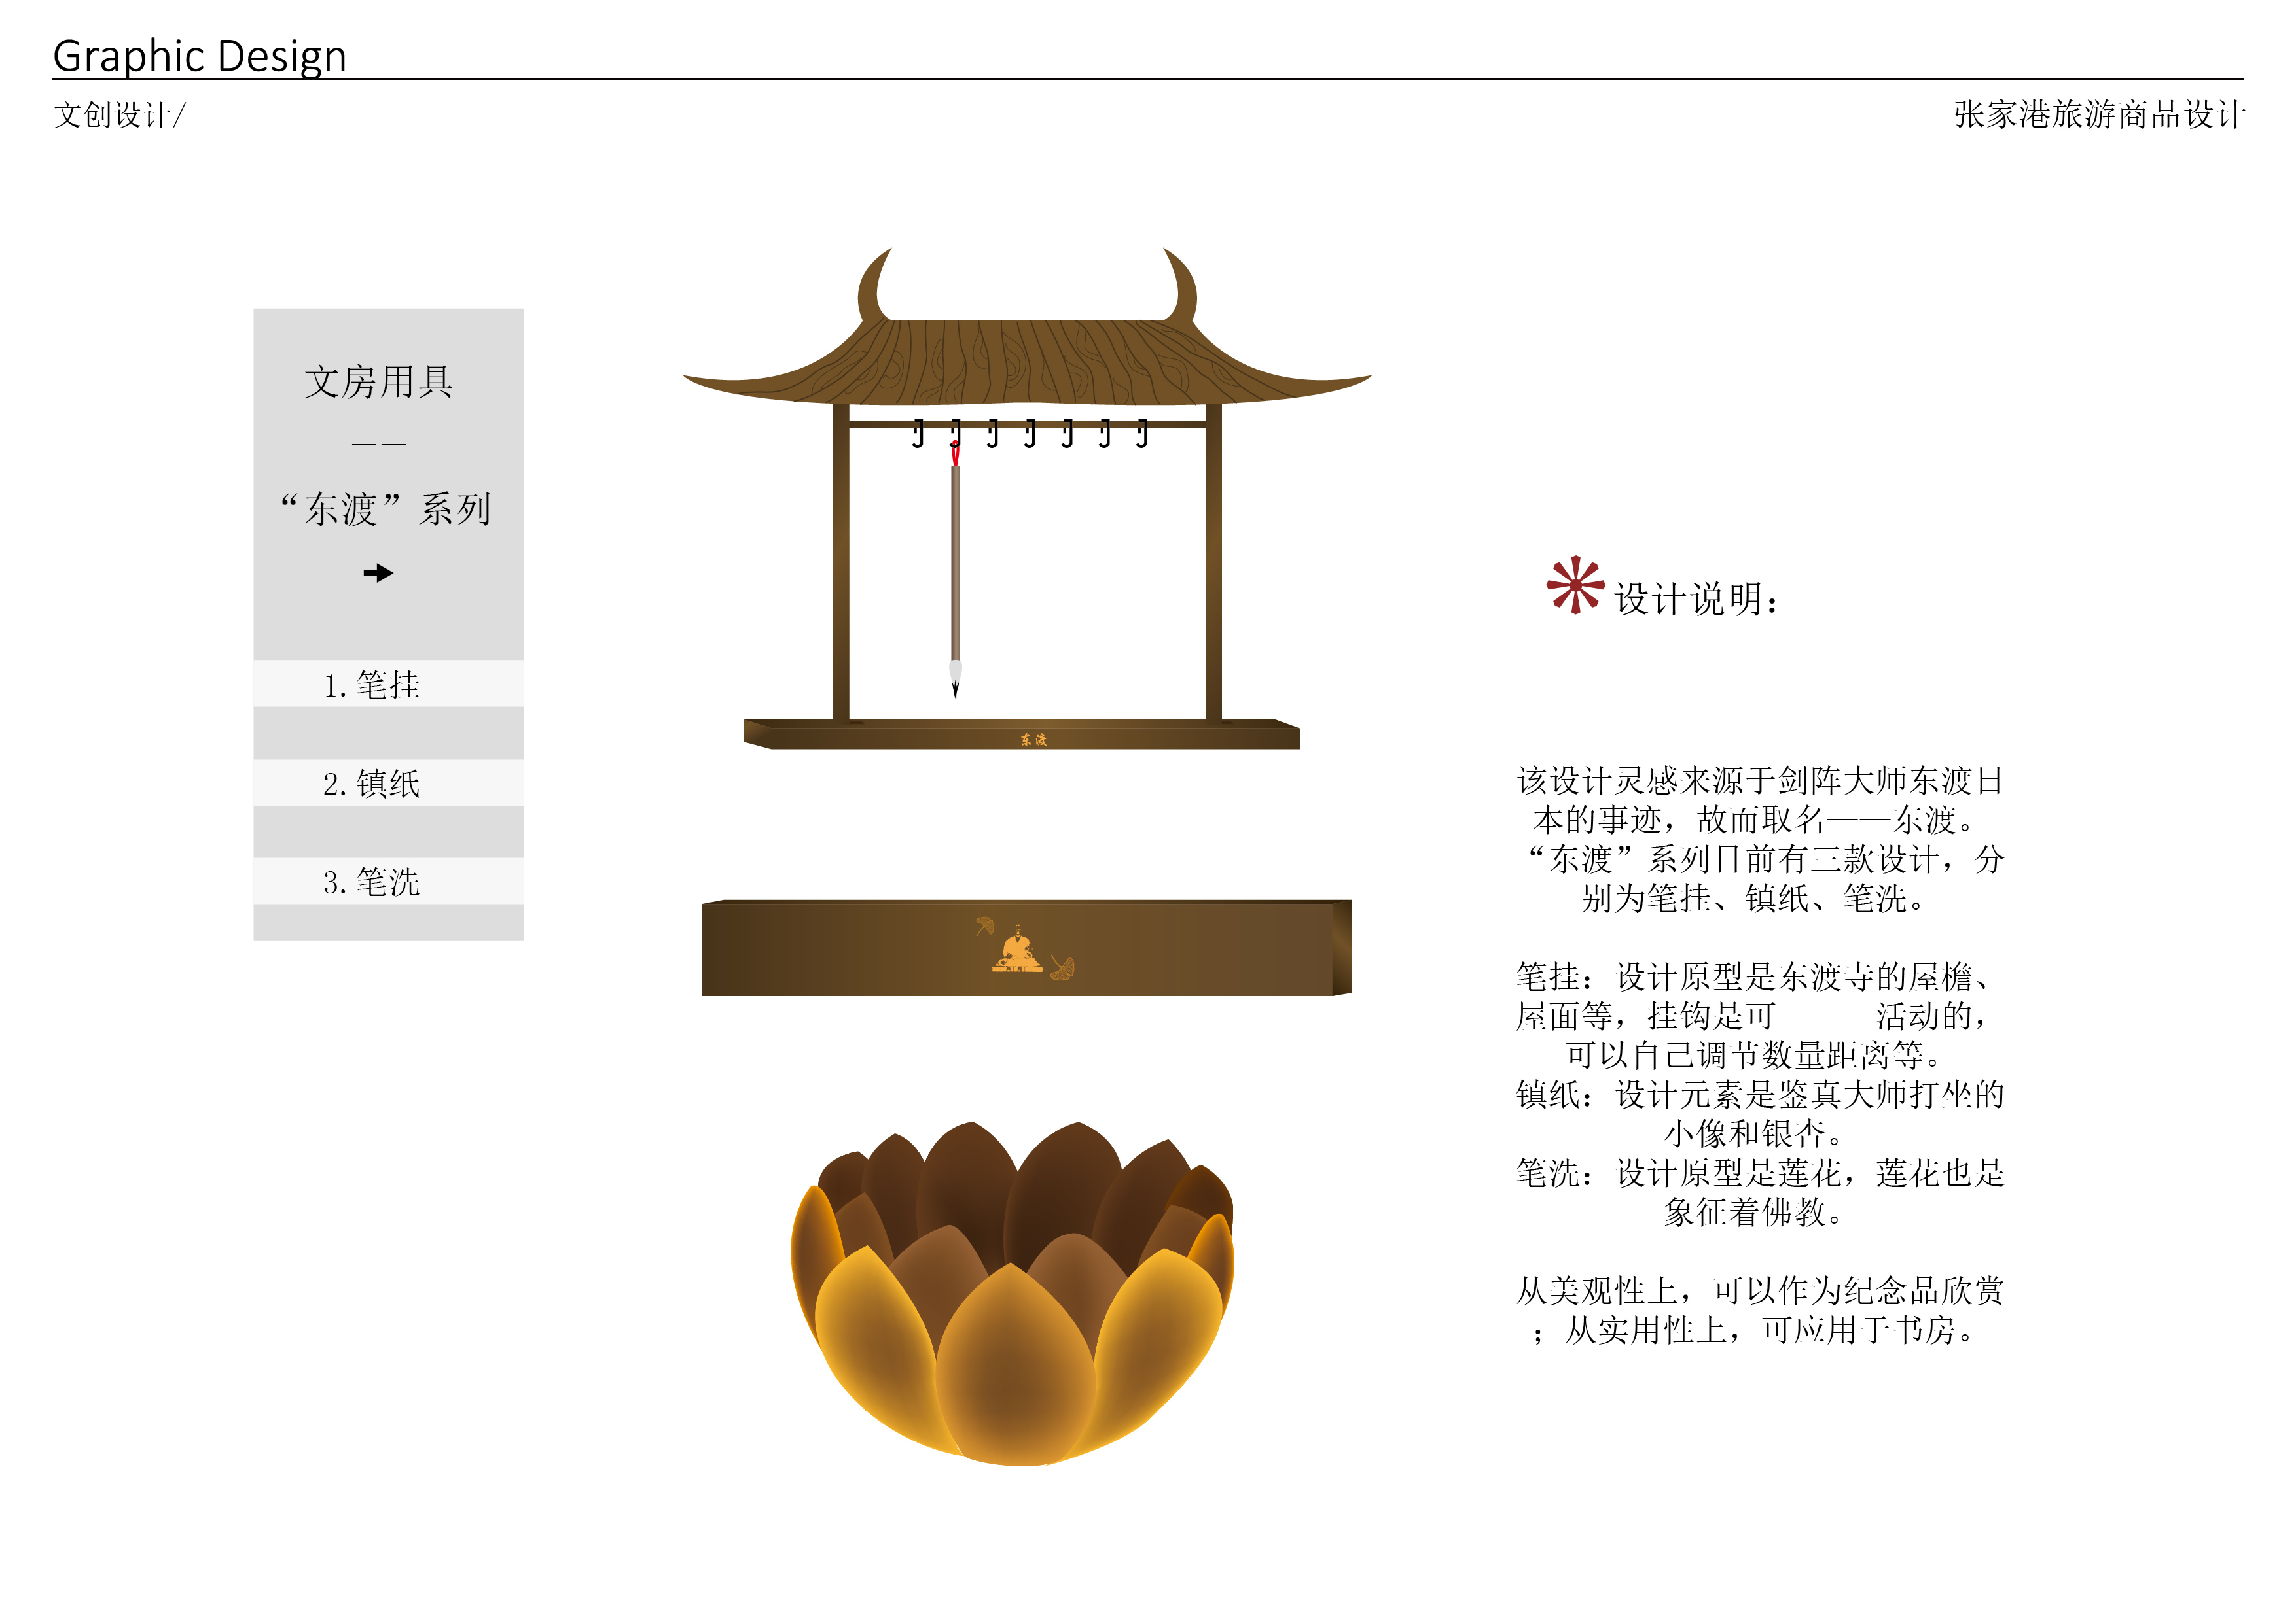The width and height of the screenshot is (2296, 1622).
Task: Click the hanging calligraphy brush
Action: pyautogui.click(x=955, y=570)
